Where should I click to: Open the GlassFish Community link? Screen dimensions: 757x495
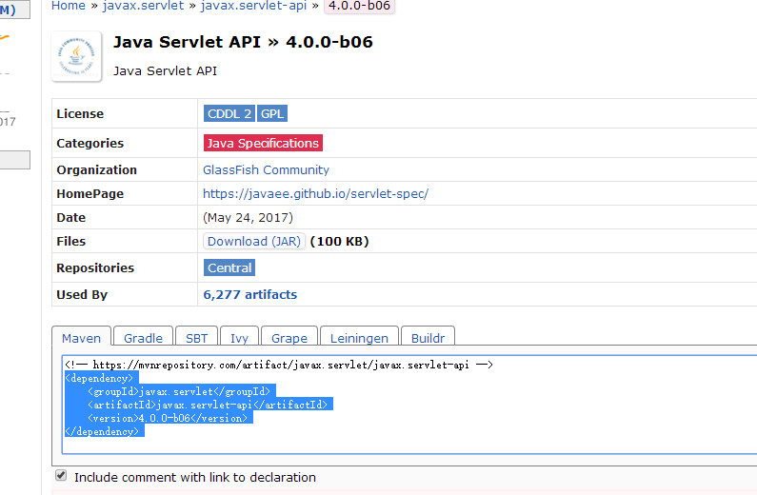(266, 170)
